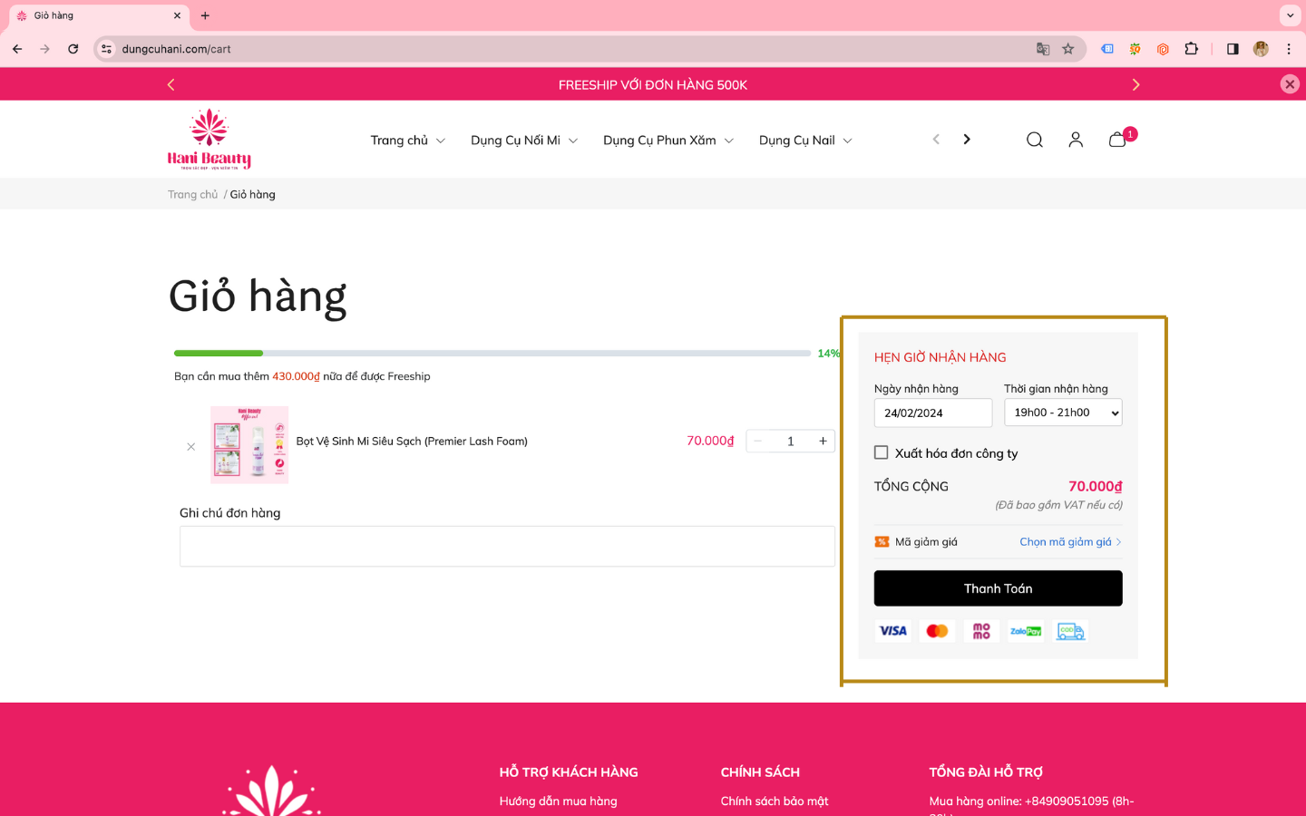Show next promo banner message

pos(1135,84)
